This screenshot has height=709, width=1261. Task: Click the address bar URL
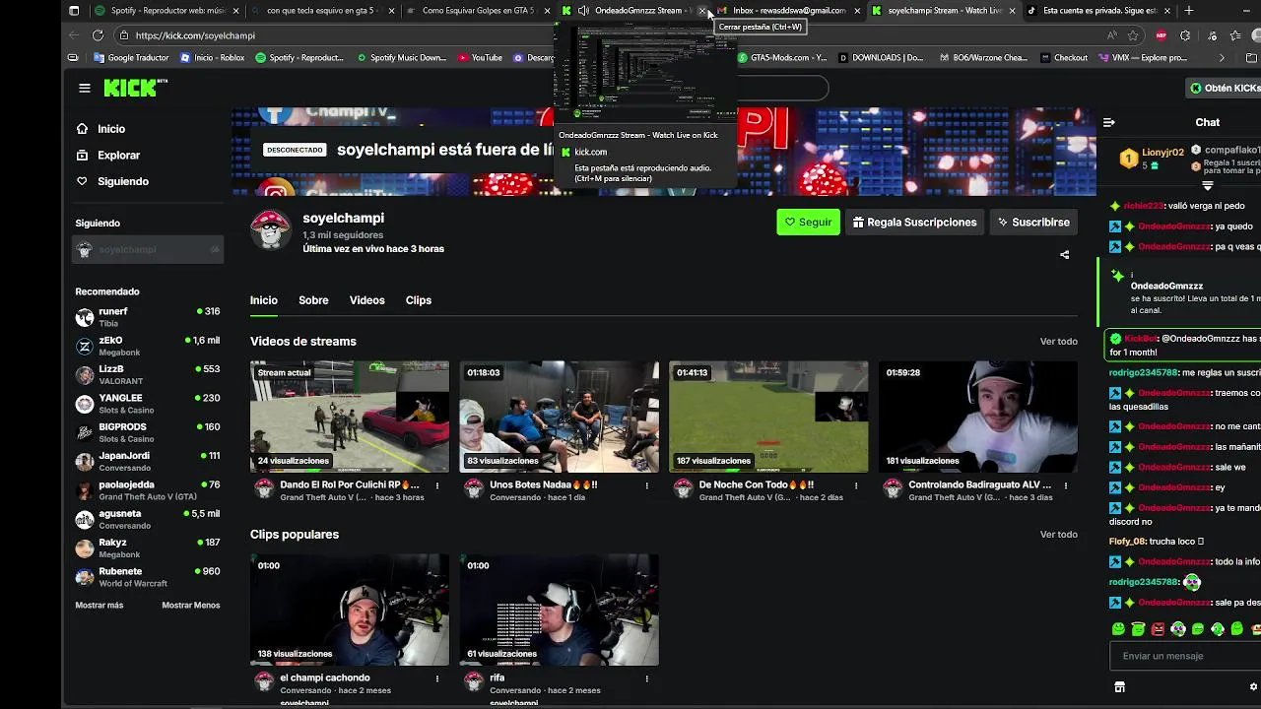click(x=195, y=35)
